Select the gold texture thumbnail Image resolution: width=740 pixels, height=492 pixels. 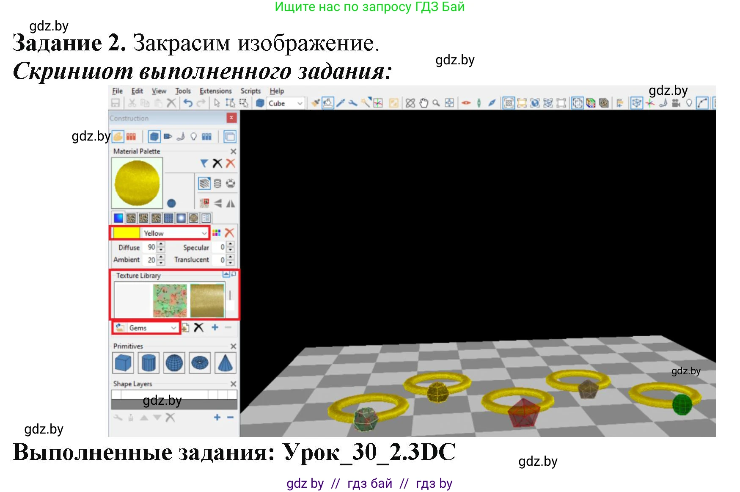[x=207, y=300]
